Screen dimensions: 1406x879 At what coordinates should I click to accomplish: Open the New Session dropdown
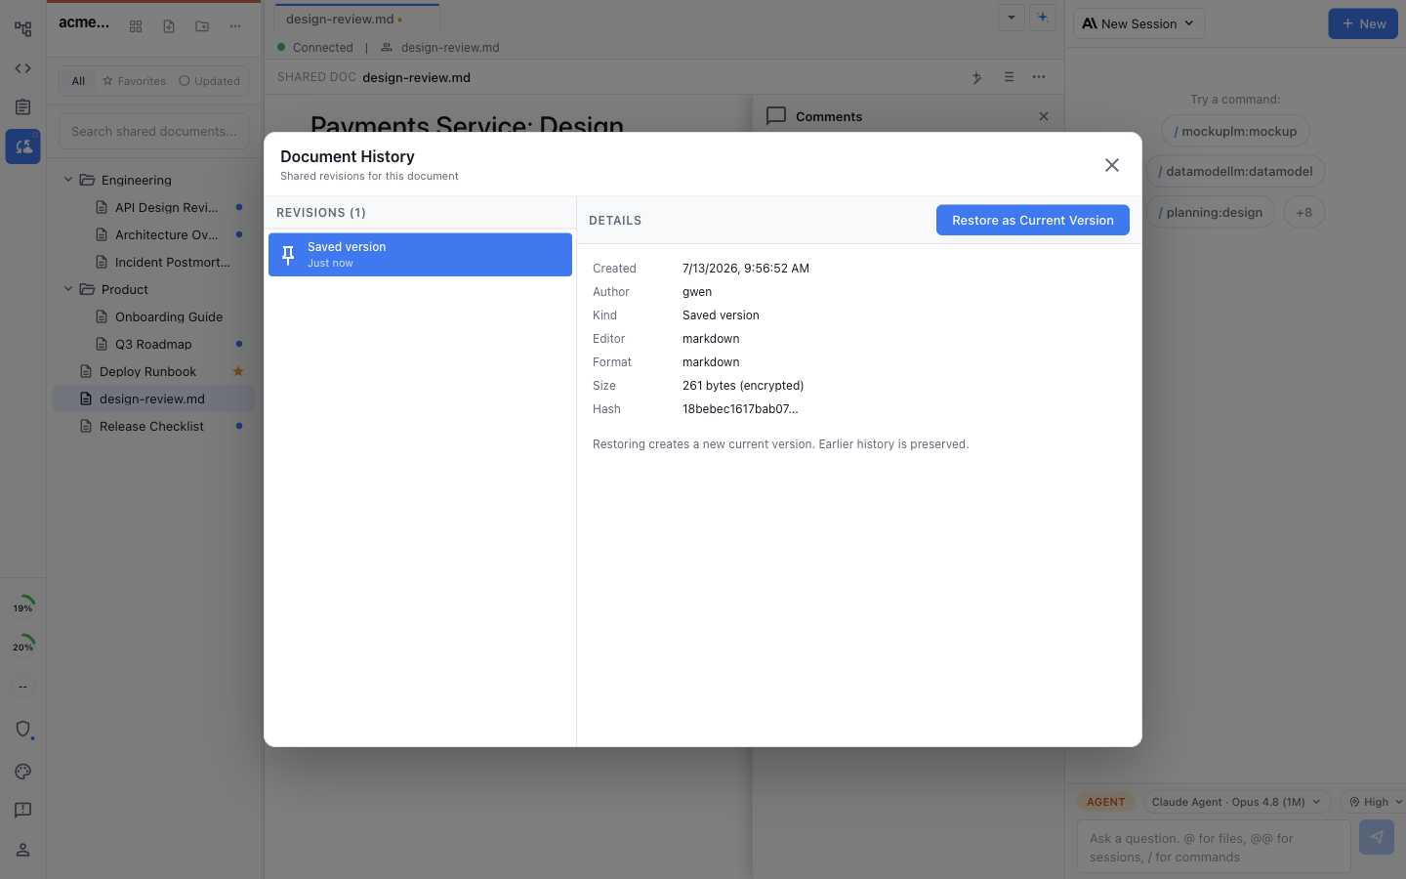tap(1138, 23)
